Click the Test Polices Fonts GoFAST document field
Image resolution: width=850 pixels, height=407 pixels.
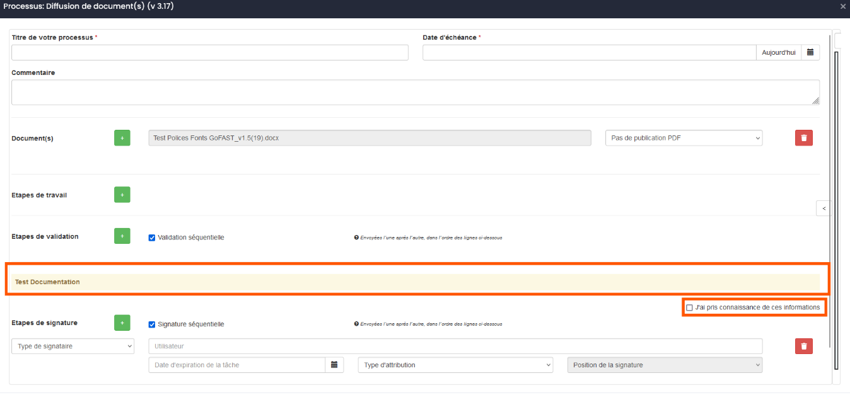point(370,138)
